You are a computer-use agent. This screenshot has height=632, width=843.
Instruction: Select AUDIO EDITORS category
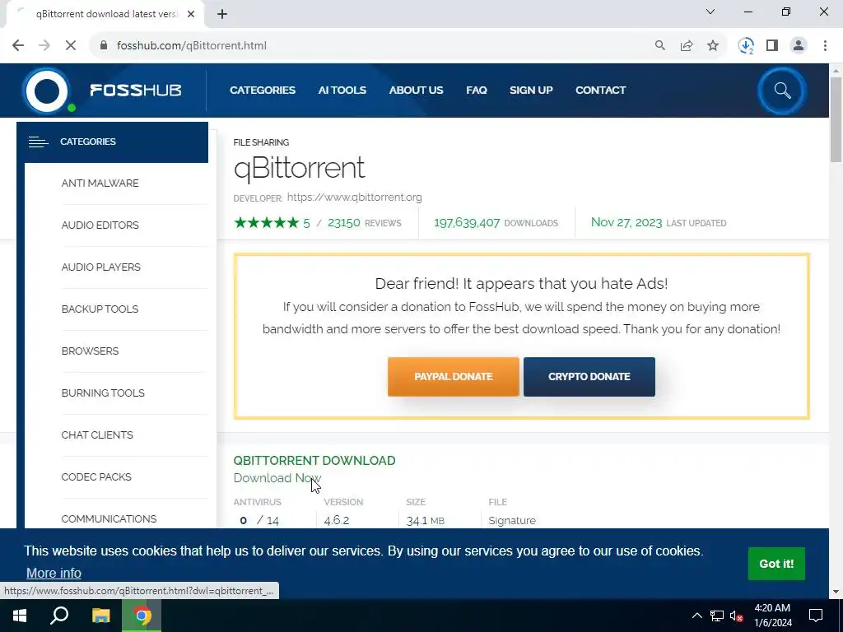100,225
